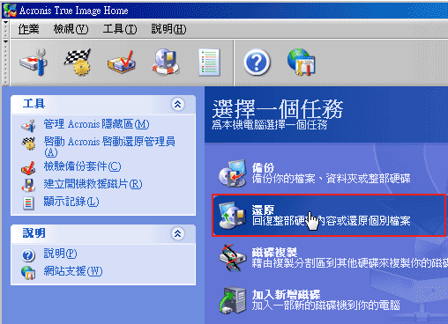Open the 工具(T) menu
The width and height of the screenshot is (448, 324).
(x=120, y=29)
